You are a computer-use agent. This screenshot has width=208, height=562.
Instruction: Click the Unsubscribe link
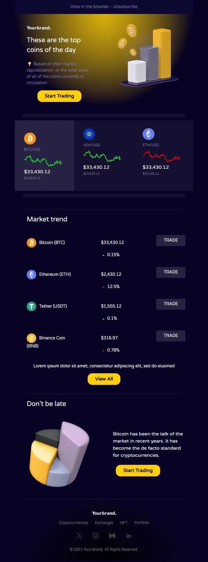pyautogui.click(x=125, y=7)
